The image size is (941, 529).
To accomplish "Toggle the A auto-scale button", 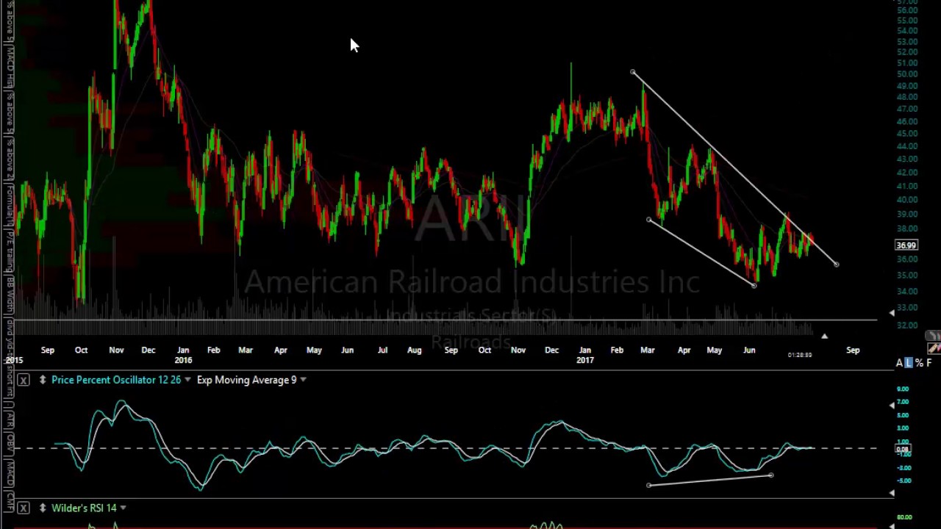I will pos(899,363).
